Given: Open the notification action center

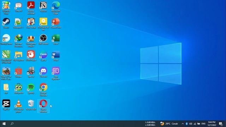Looking at the screenshot, I should tap(221, 124).
